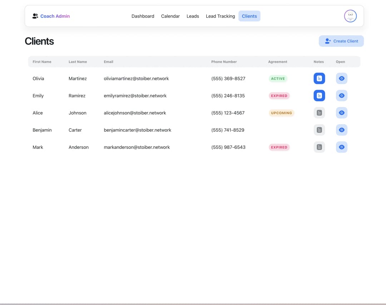Image resolution: width=386 pixels, height=305 pixels.
Task: Click email emilyramirez@stoiber.network
Action: click(135, 96)
